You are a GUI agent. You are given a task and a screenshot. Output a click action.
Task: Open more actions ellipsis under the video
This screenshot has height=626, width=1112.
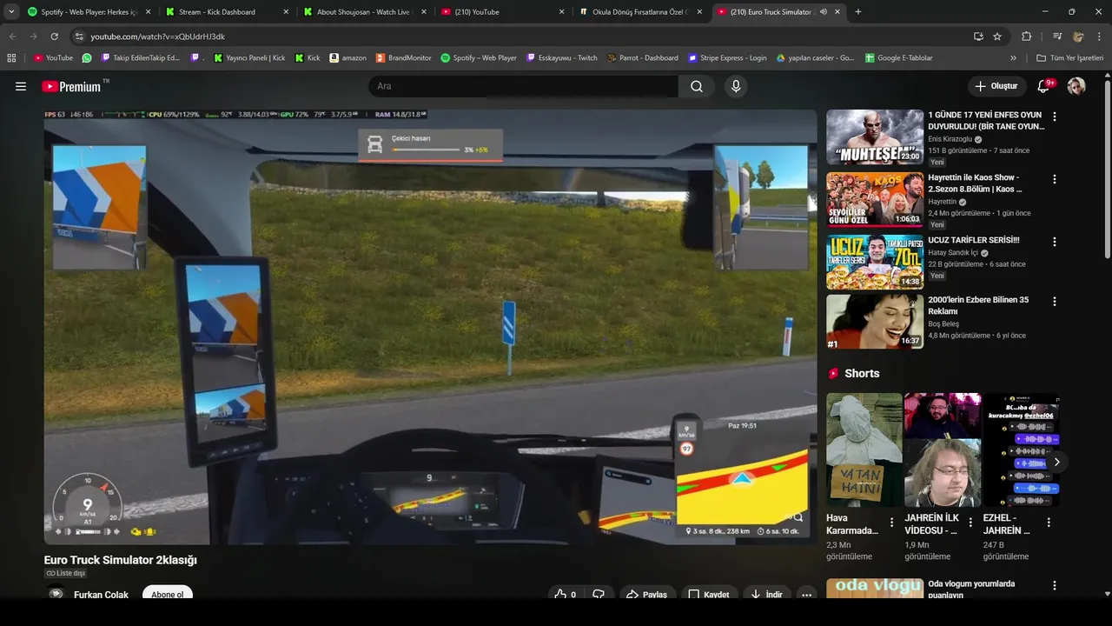(x=807, y=595)
